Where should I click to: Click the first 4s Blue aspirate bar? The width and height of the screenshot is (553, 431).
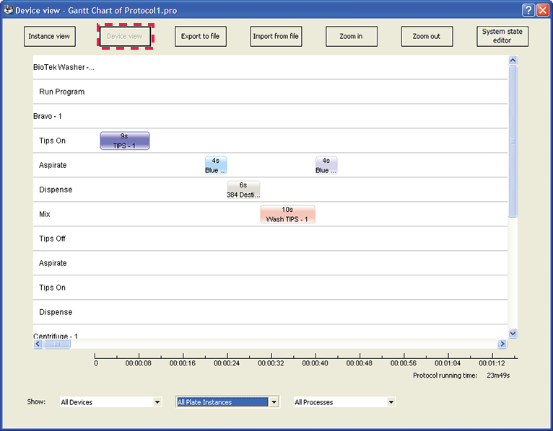coord(216,165)
